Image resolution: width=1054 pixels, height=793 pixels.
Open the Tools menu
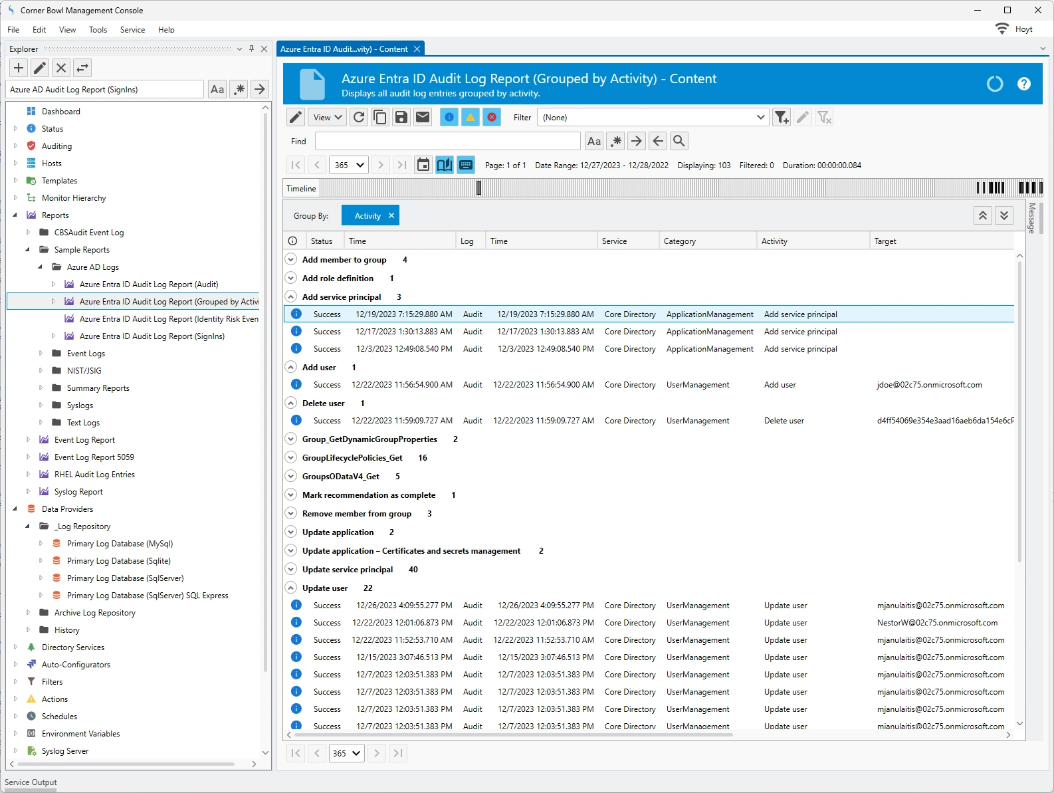pos(98,30)
